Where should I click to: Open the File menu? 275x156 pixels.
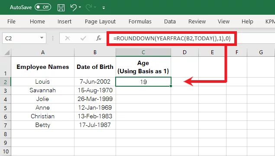(x=11, y=21)
